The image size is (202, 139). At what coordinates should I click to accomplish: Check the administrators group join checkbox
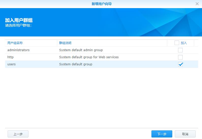click(x=180, y=50)
